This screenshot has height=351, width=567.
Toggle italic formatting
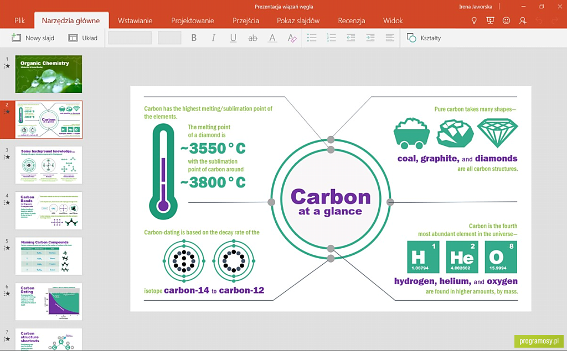213,38
